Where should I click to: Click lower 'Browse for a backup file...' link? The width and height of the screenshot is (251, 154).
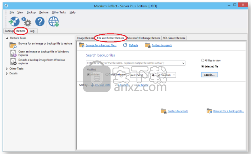point(228,111)
